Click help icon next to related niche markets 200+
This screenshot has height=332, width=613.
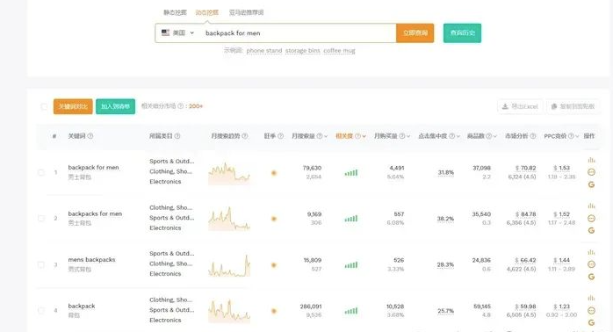pyautogui.click(x=181, y=106)
